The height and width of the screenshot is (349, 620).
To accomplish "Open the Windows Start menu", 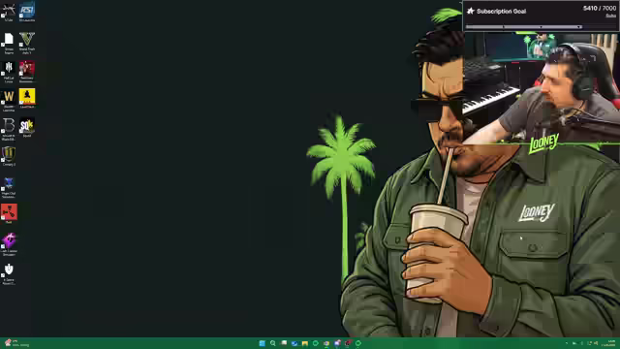I will 262,343.
